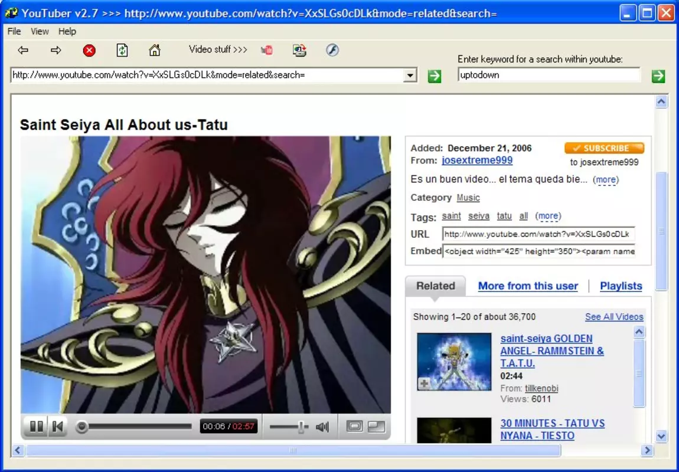Stop loading with the red X icon
This screenshot has height=472, width=679.
tap(89, 51)
